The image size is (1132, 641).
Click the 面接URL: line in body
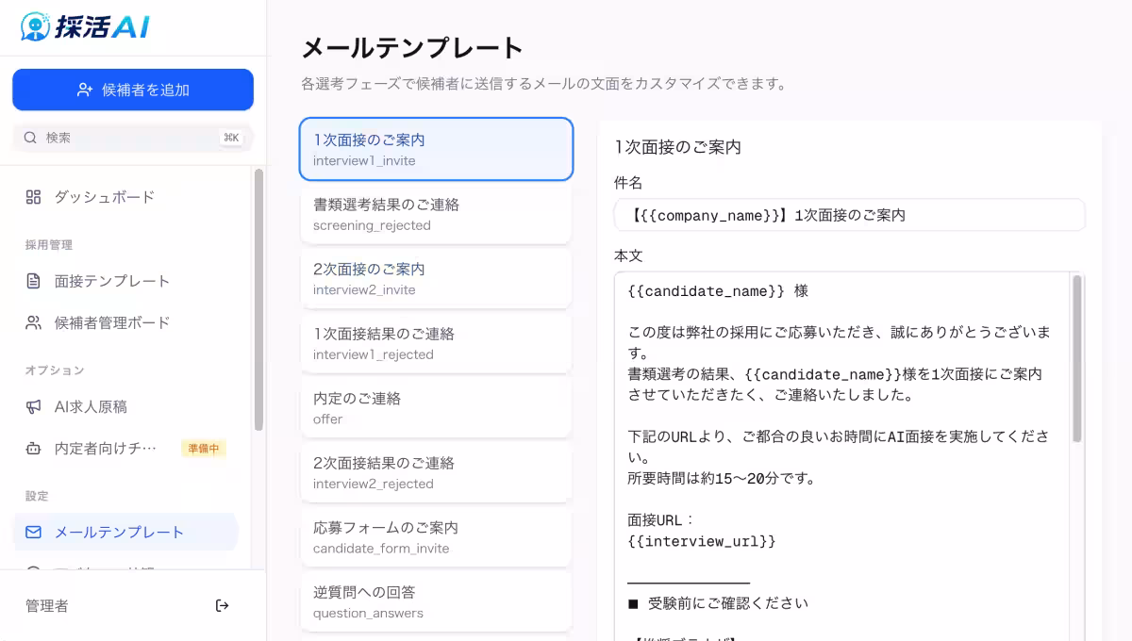(661, 520)
